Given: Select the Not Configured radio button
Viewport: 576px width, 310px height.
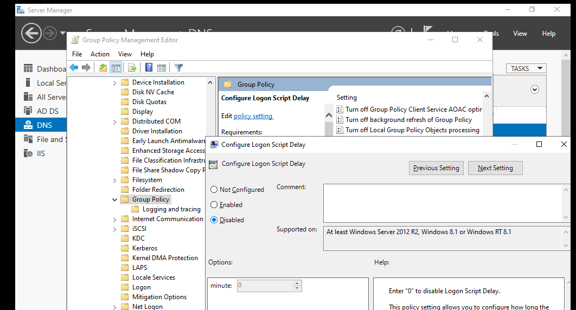Looking at the screenshot, I should point(214,189).
